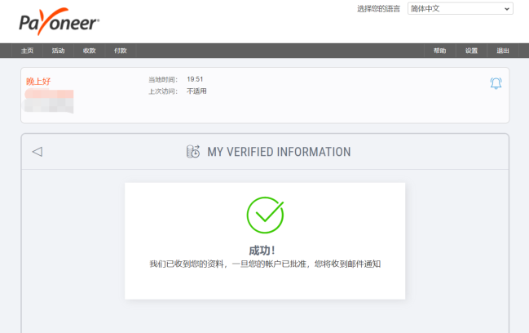Open the 收款 menu
This screenshot has width=529, height=333.
click(89, 51)
